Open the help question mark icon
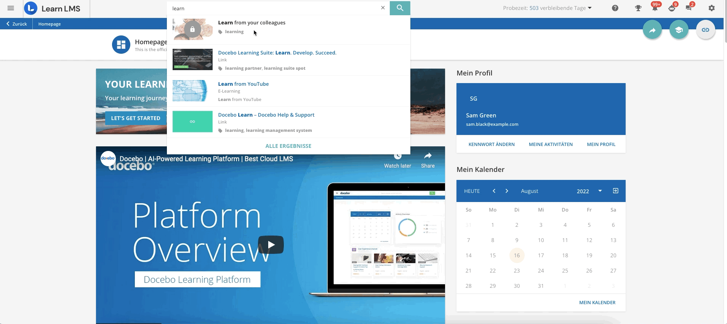This screenshot has width=727, height=324. (x=615, y=8)
